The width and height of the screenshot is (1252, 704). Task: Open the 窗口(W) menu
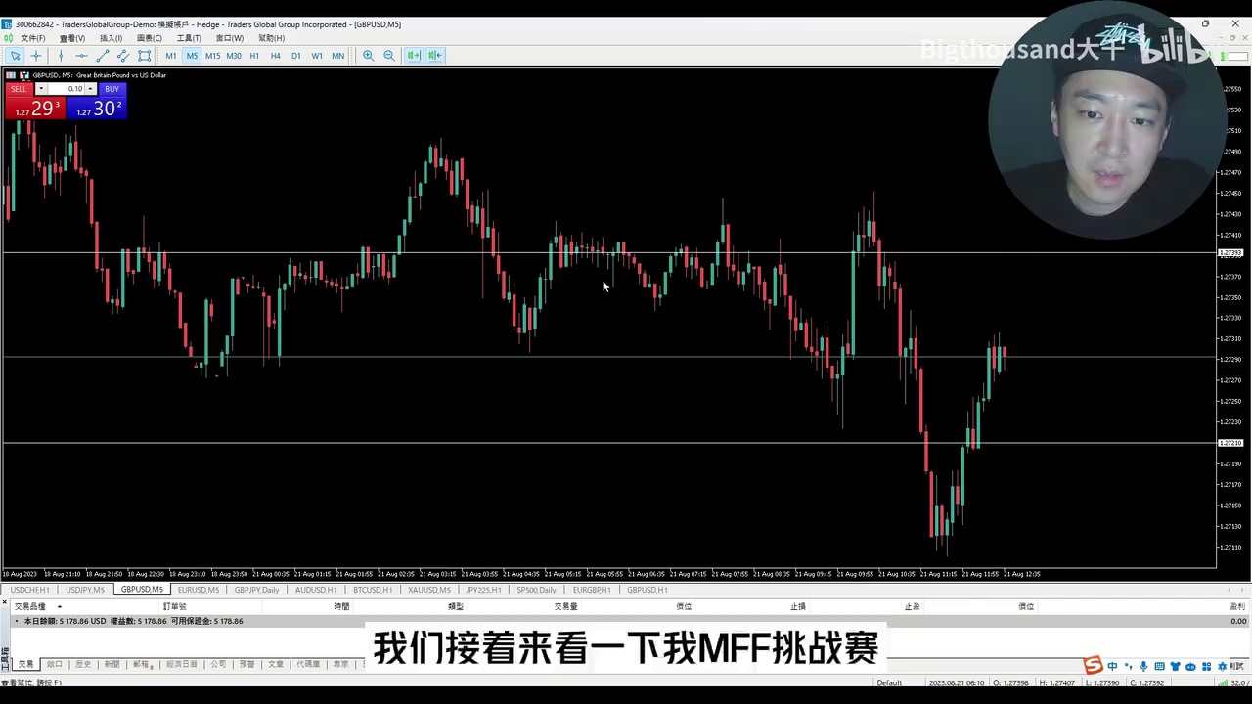click(230, 38)
